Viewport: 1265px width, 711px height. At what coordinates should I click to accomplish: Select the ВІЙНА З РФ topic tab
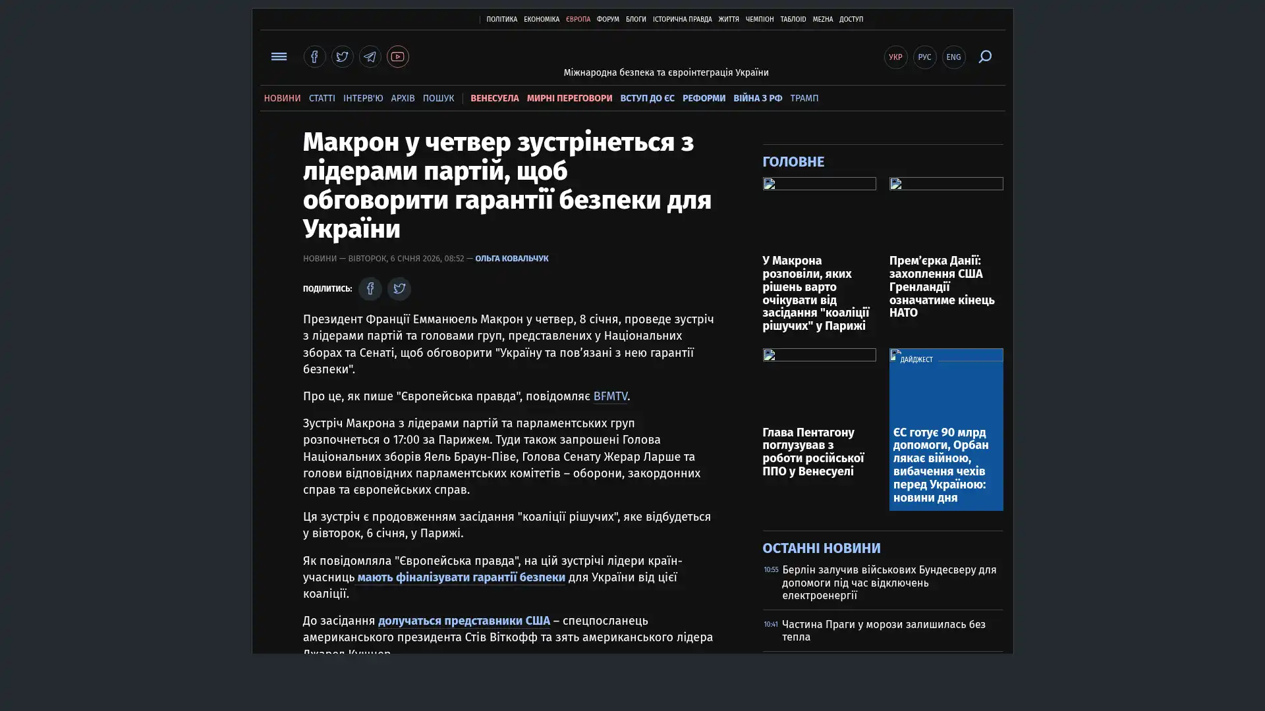(757, 98)
